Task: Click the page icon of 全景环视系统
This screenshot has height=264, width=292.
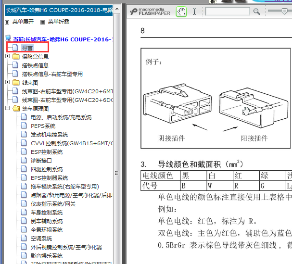Action: [24, 229]
